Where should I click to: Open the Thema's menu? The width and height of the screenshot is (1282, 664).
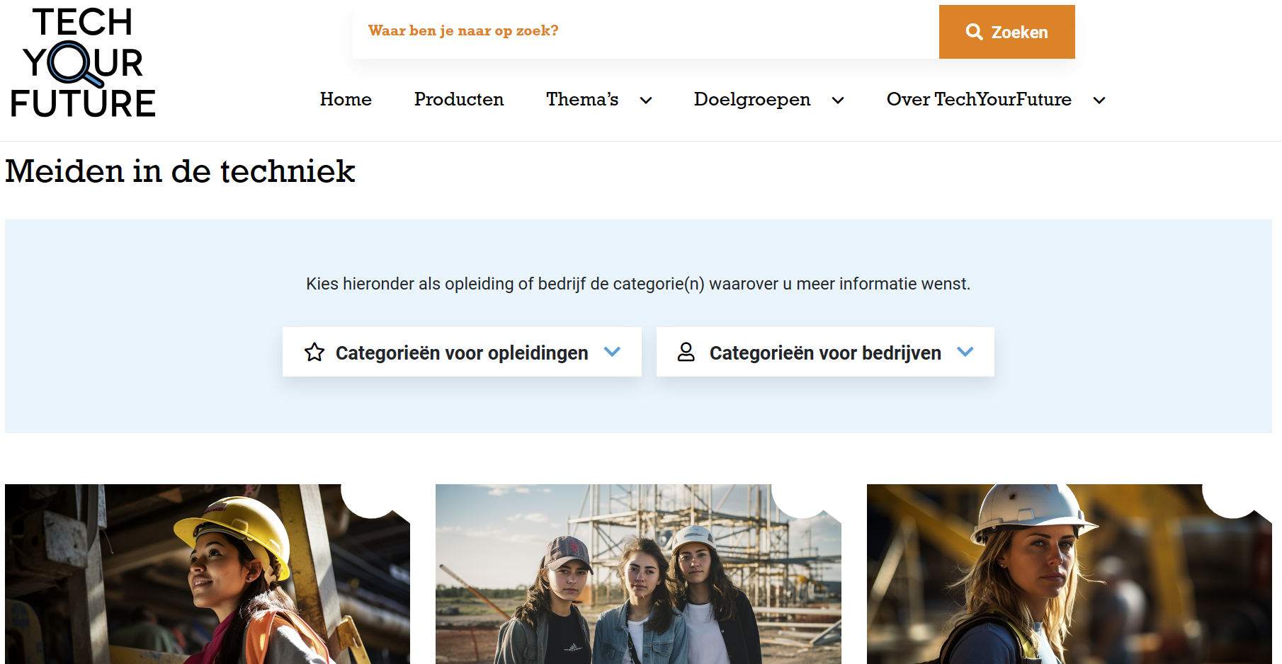coord(582,100)
